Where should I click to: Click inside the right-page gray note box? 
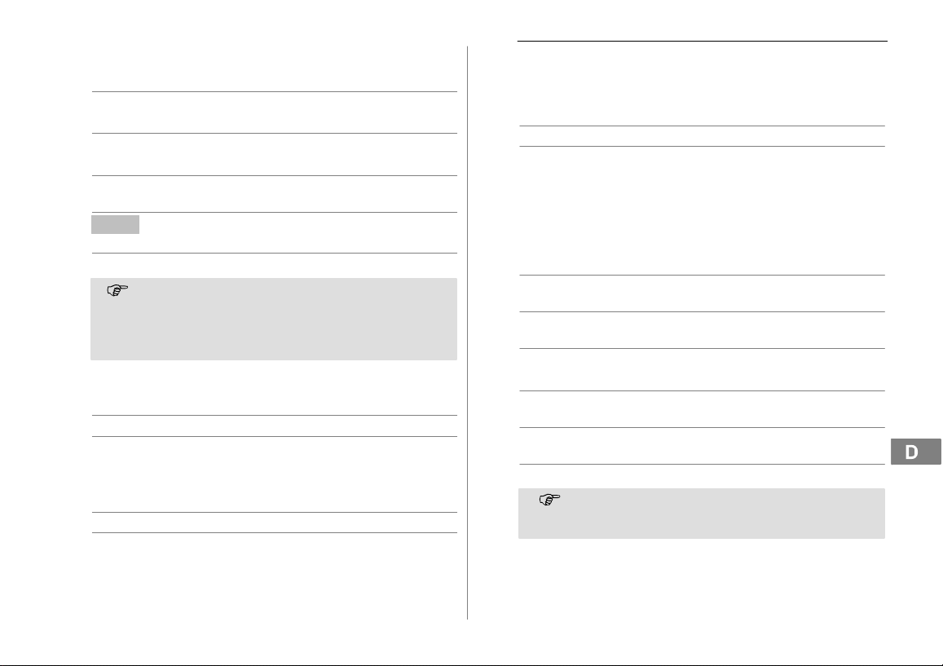click(x=701, y=514)
